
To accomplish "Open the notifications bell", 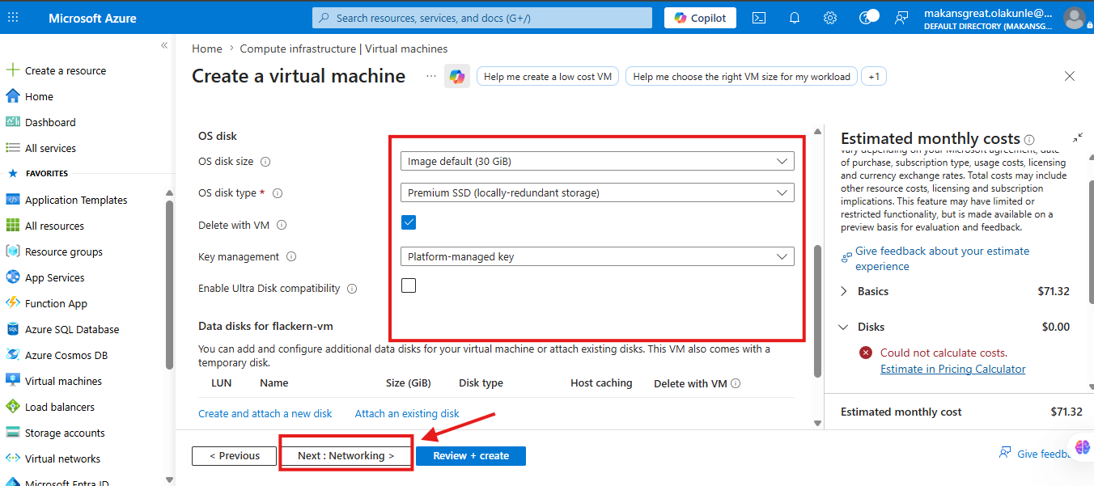I will click(x=794, y=18).
